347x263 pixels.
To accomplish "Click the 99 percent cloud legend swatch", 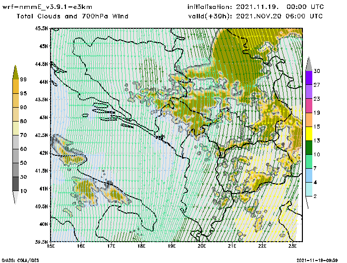I will point(15,72).
